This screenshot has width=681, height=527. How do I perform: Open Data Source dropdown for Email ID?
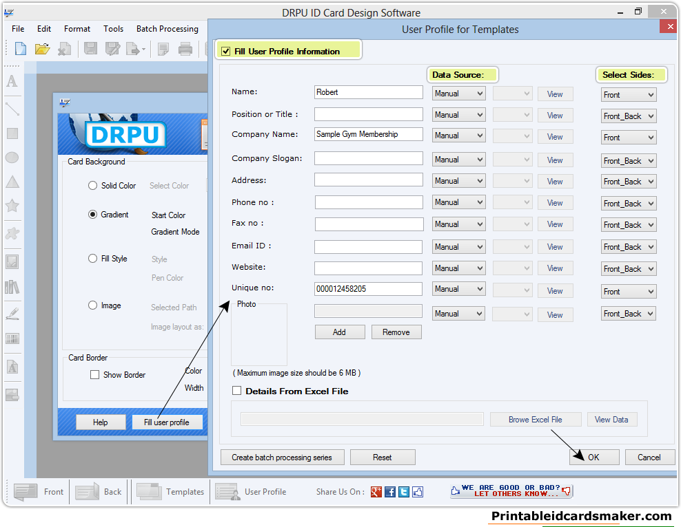(x=458, y=246)
